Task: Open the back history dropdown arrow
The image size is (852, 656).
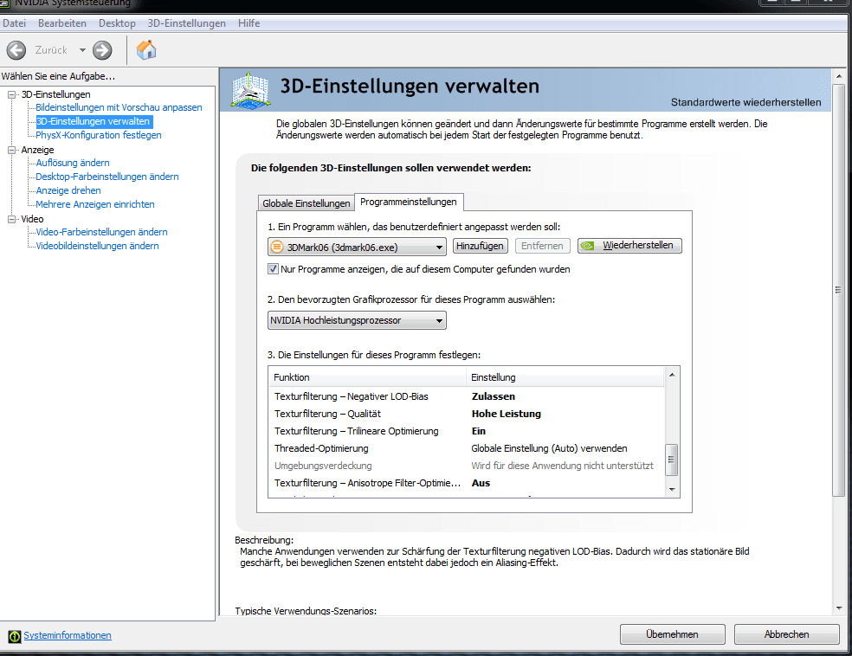Action: (x=82, y=50)
